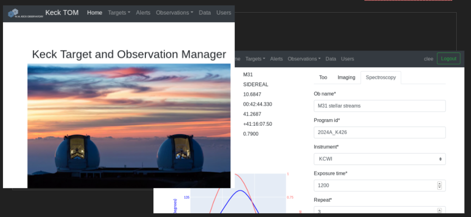This screenshot has height=217, width=471.
Task: Click the Keck domes sunset photo
Action: 129,125
